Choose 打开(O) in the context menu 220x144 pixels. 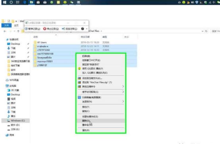pyautogui.click(x=101, y=56)
